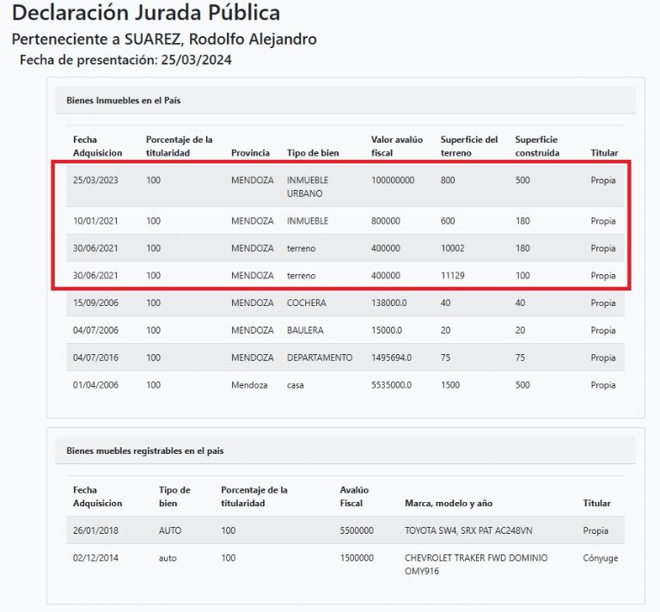
Task: Click terreno surface value 10002
Action: tap(453, 248)
